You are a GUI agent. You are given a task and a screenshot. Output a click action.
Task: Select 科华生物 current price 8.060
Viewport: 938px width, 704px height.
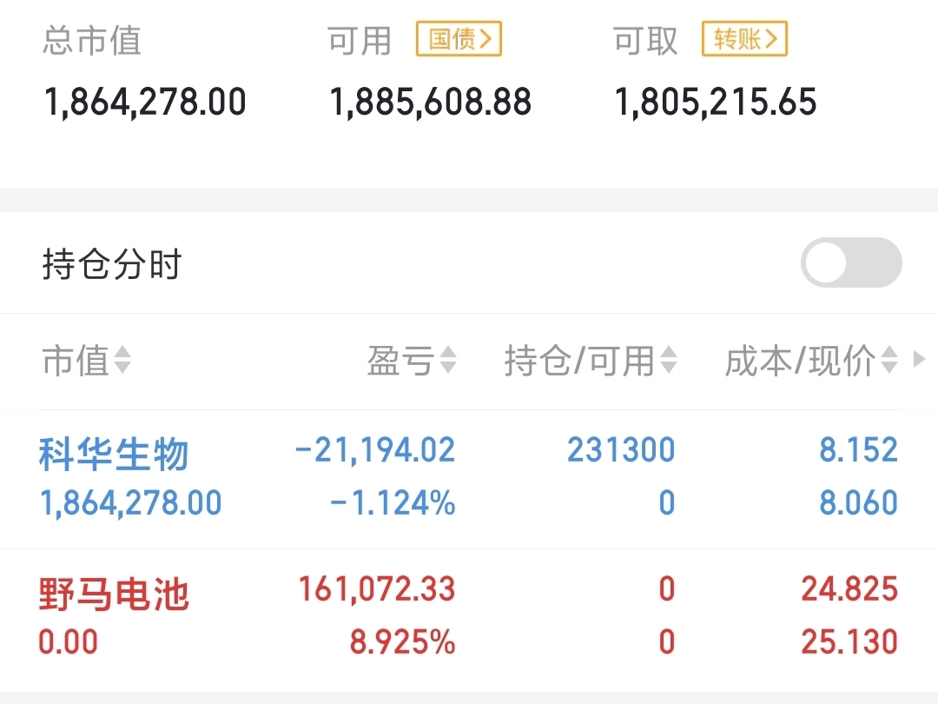tap(858, 502)
